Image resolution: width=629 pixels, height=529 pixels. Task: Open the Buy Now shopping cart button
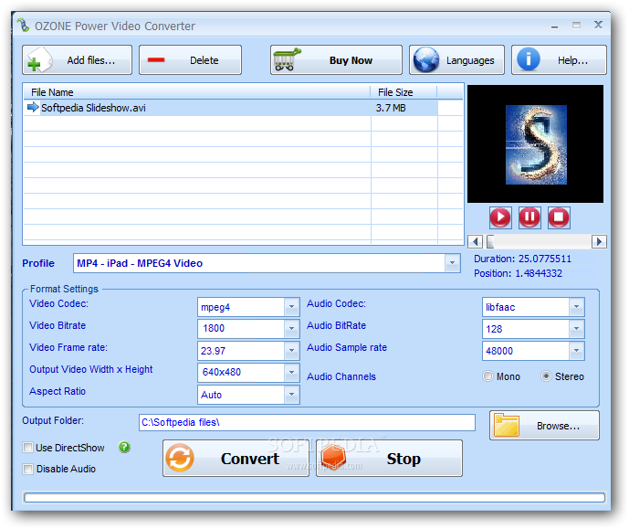pyautogui.click(x=336, y=59)
